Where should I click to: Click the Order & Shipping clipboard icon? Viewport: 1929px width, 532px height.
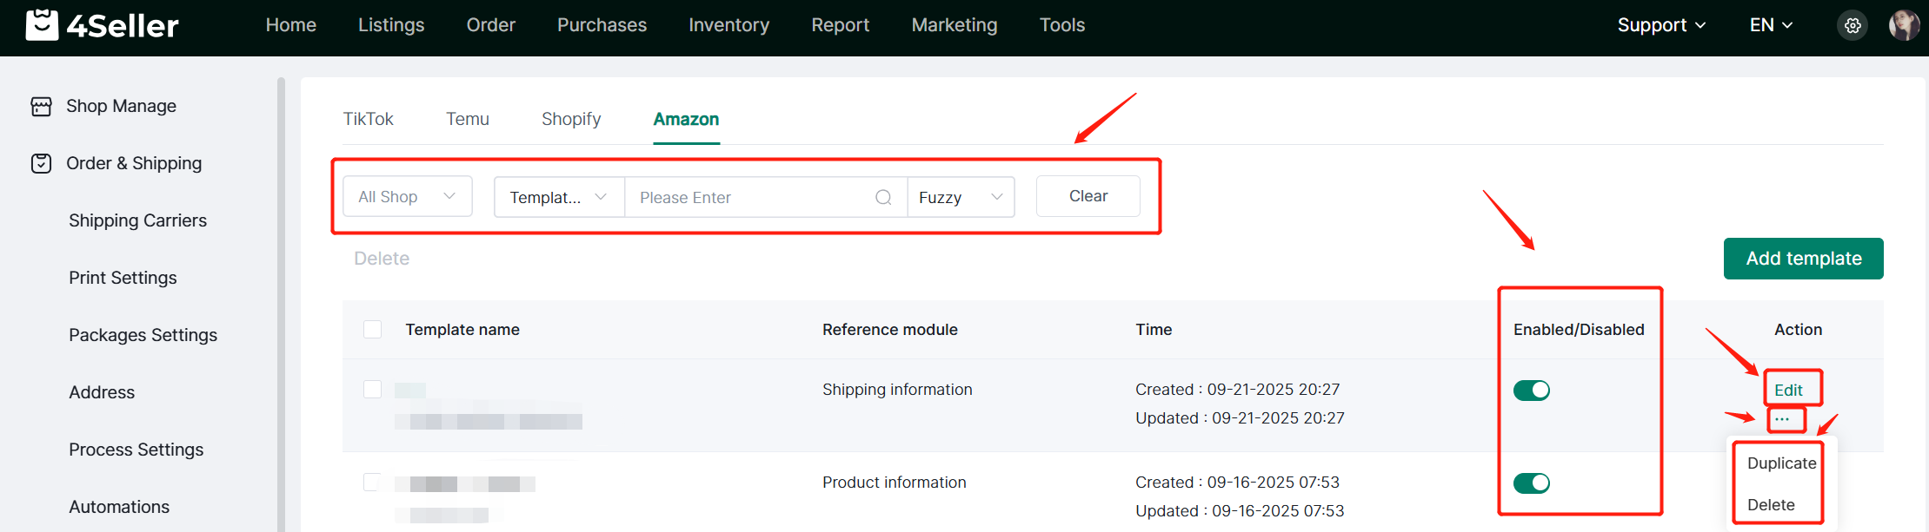pos(41,163)
